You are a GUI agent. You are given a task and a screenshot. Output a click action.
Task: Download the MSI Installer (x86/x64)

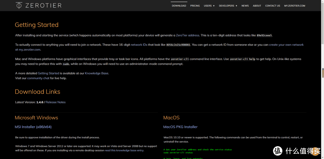[x=33, y=127]
